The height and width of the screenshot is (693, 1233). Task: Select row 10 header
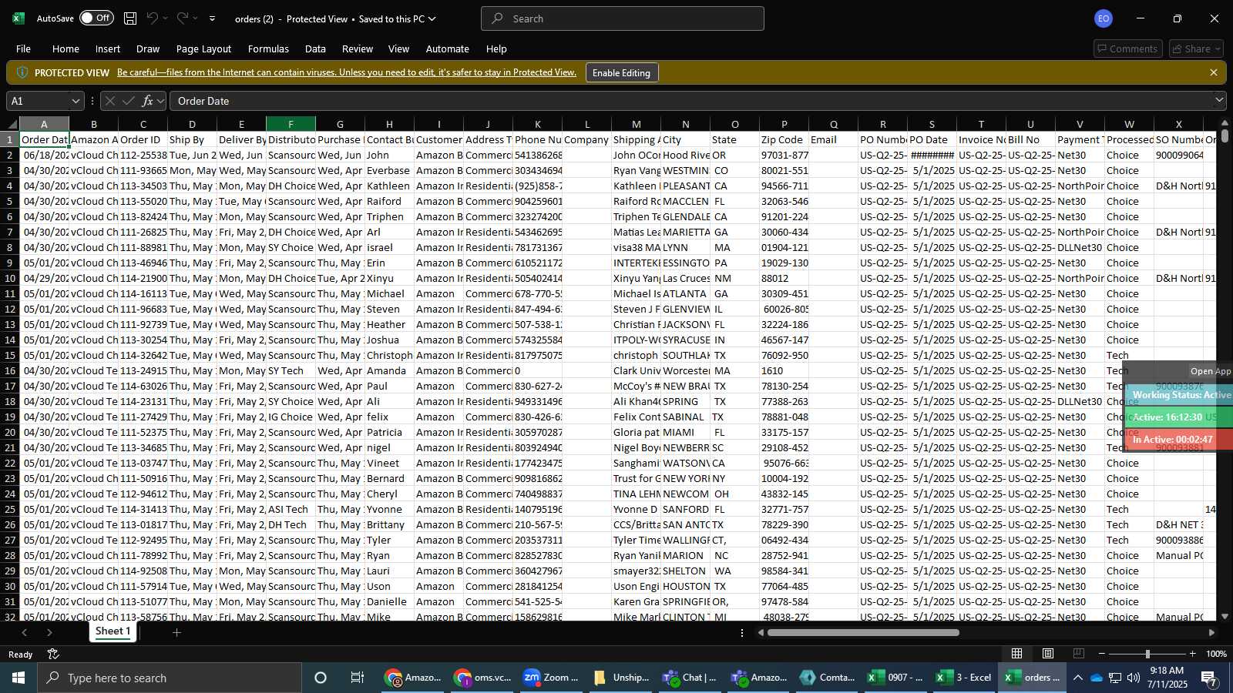pyautogui.click(x=10, y=278)
